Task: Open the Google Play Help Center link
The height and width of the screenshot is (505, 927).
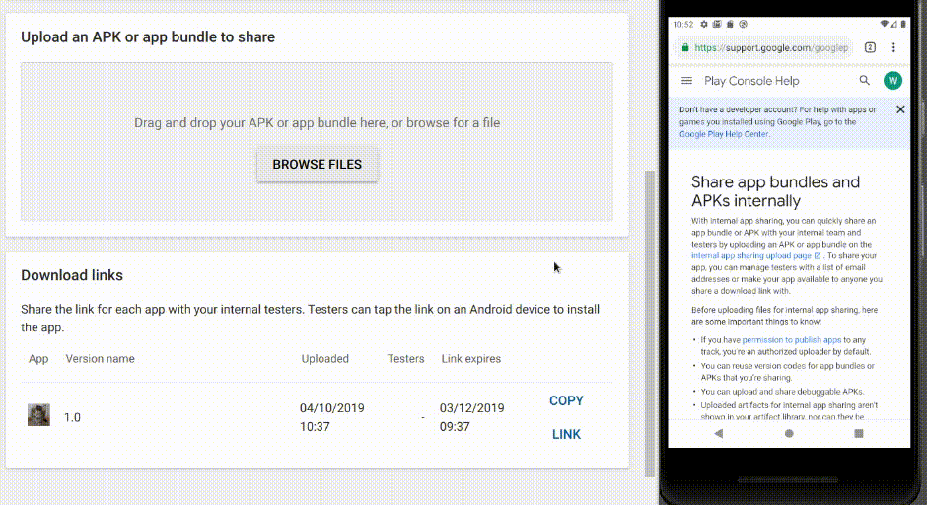Action: [x=724, y=134]
